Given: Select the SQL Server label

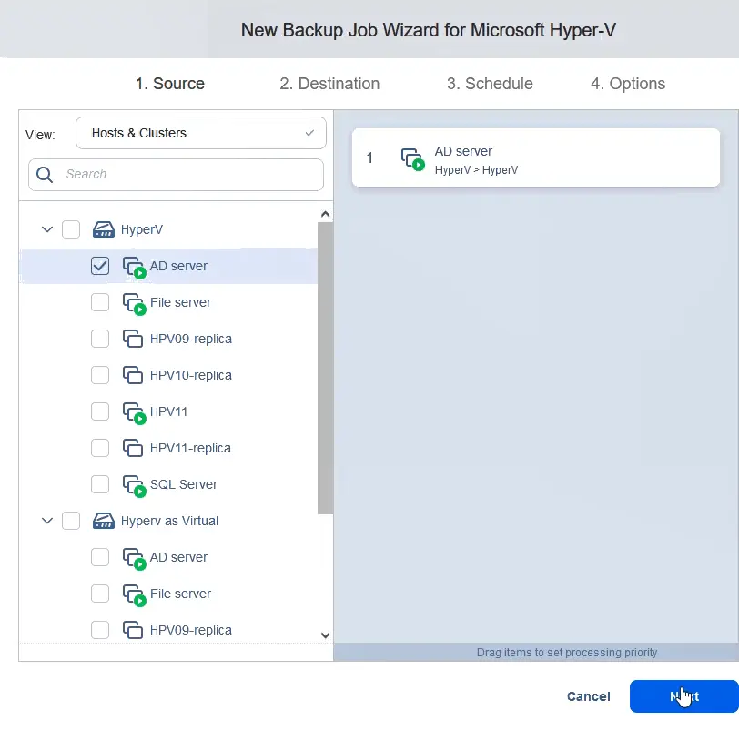Looking at the screenshot, I should click(184, 484).
